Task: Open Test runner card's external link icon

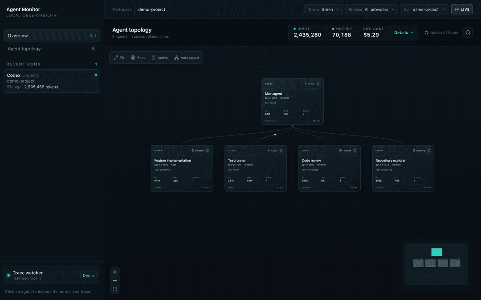Action: point(281,150)
